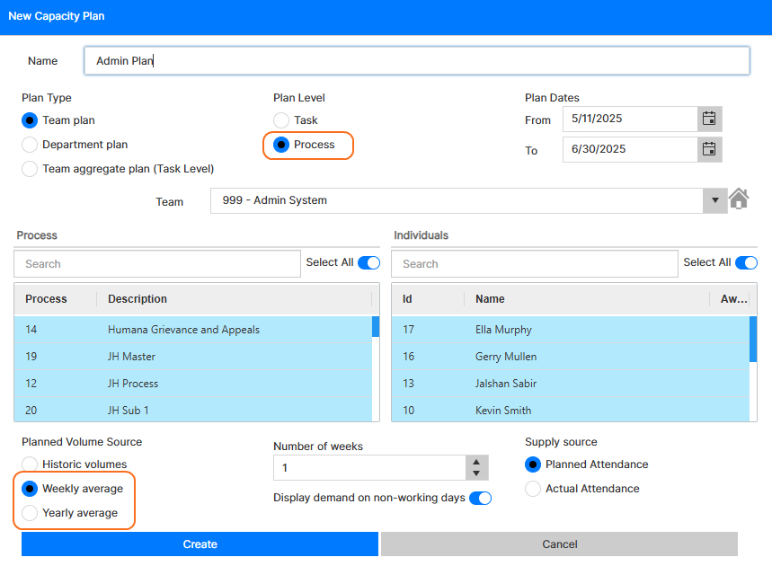772x566 pixels.
Task: Toggle display demand on non-working days
Action: pos(481,498)
